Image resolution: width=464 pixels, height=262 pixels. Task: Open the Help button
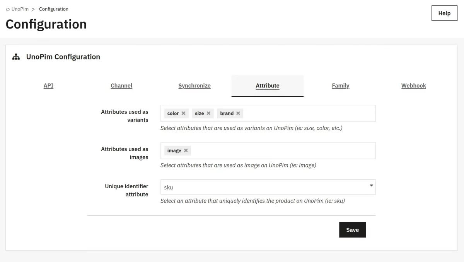pyautogui.click(x=444, y=13)
